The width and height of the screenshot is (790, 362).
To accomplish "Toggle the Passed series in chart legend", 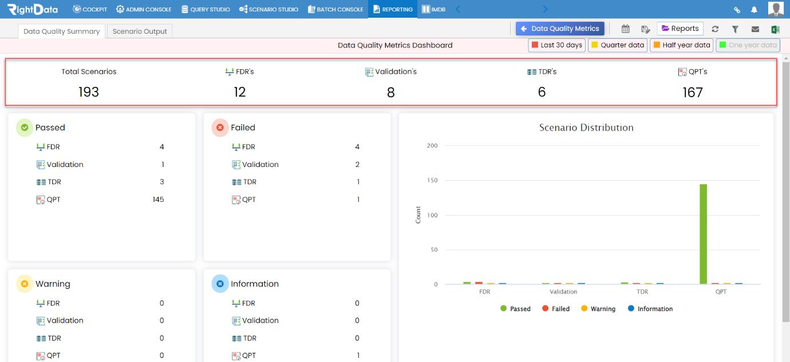I will 515,309.
